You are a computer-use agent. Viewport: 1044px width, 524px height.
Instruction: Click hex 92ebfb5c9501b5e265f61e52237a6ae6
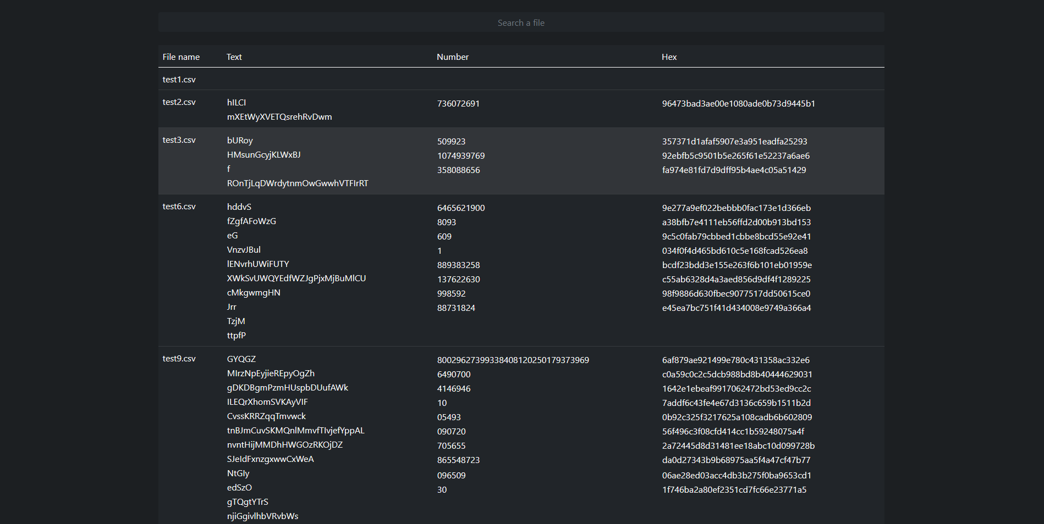[x=736, y=156]
